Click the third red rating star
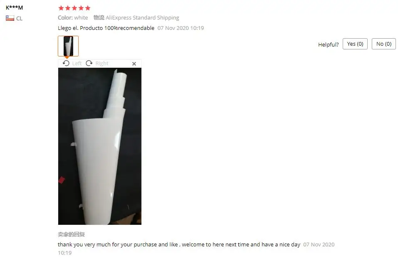Image resolution: width=398 pixels, height=263 pixels. click(x=74, y=8)
